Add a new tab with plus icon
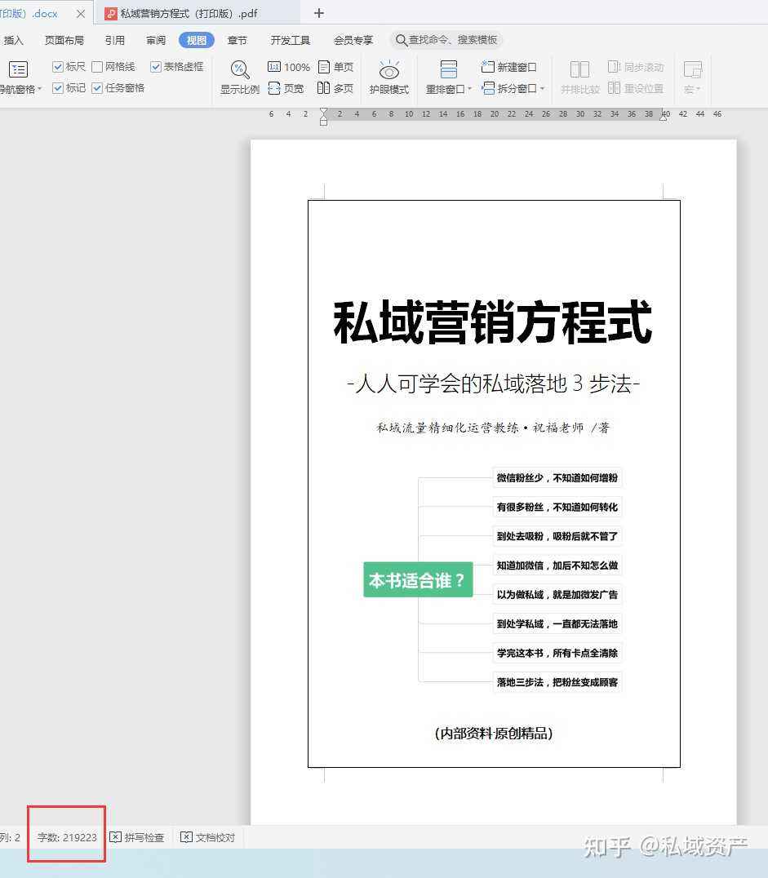768x878 pixels. coord(319,13)
